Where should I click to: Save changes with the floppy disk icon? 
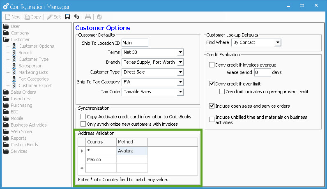pyautogui.click(x=67, y=17)
